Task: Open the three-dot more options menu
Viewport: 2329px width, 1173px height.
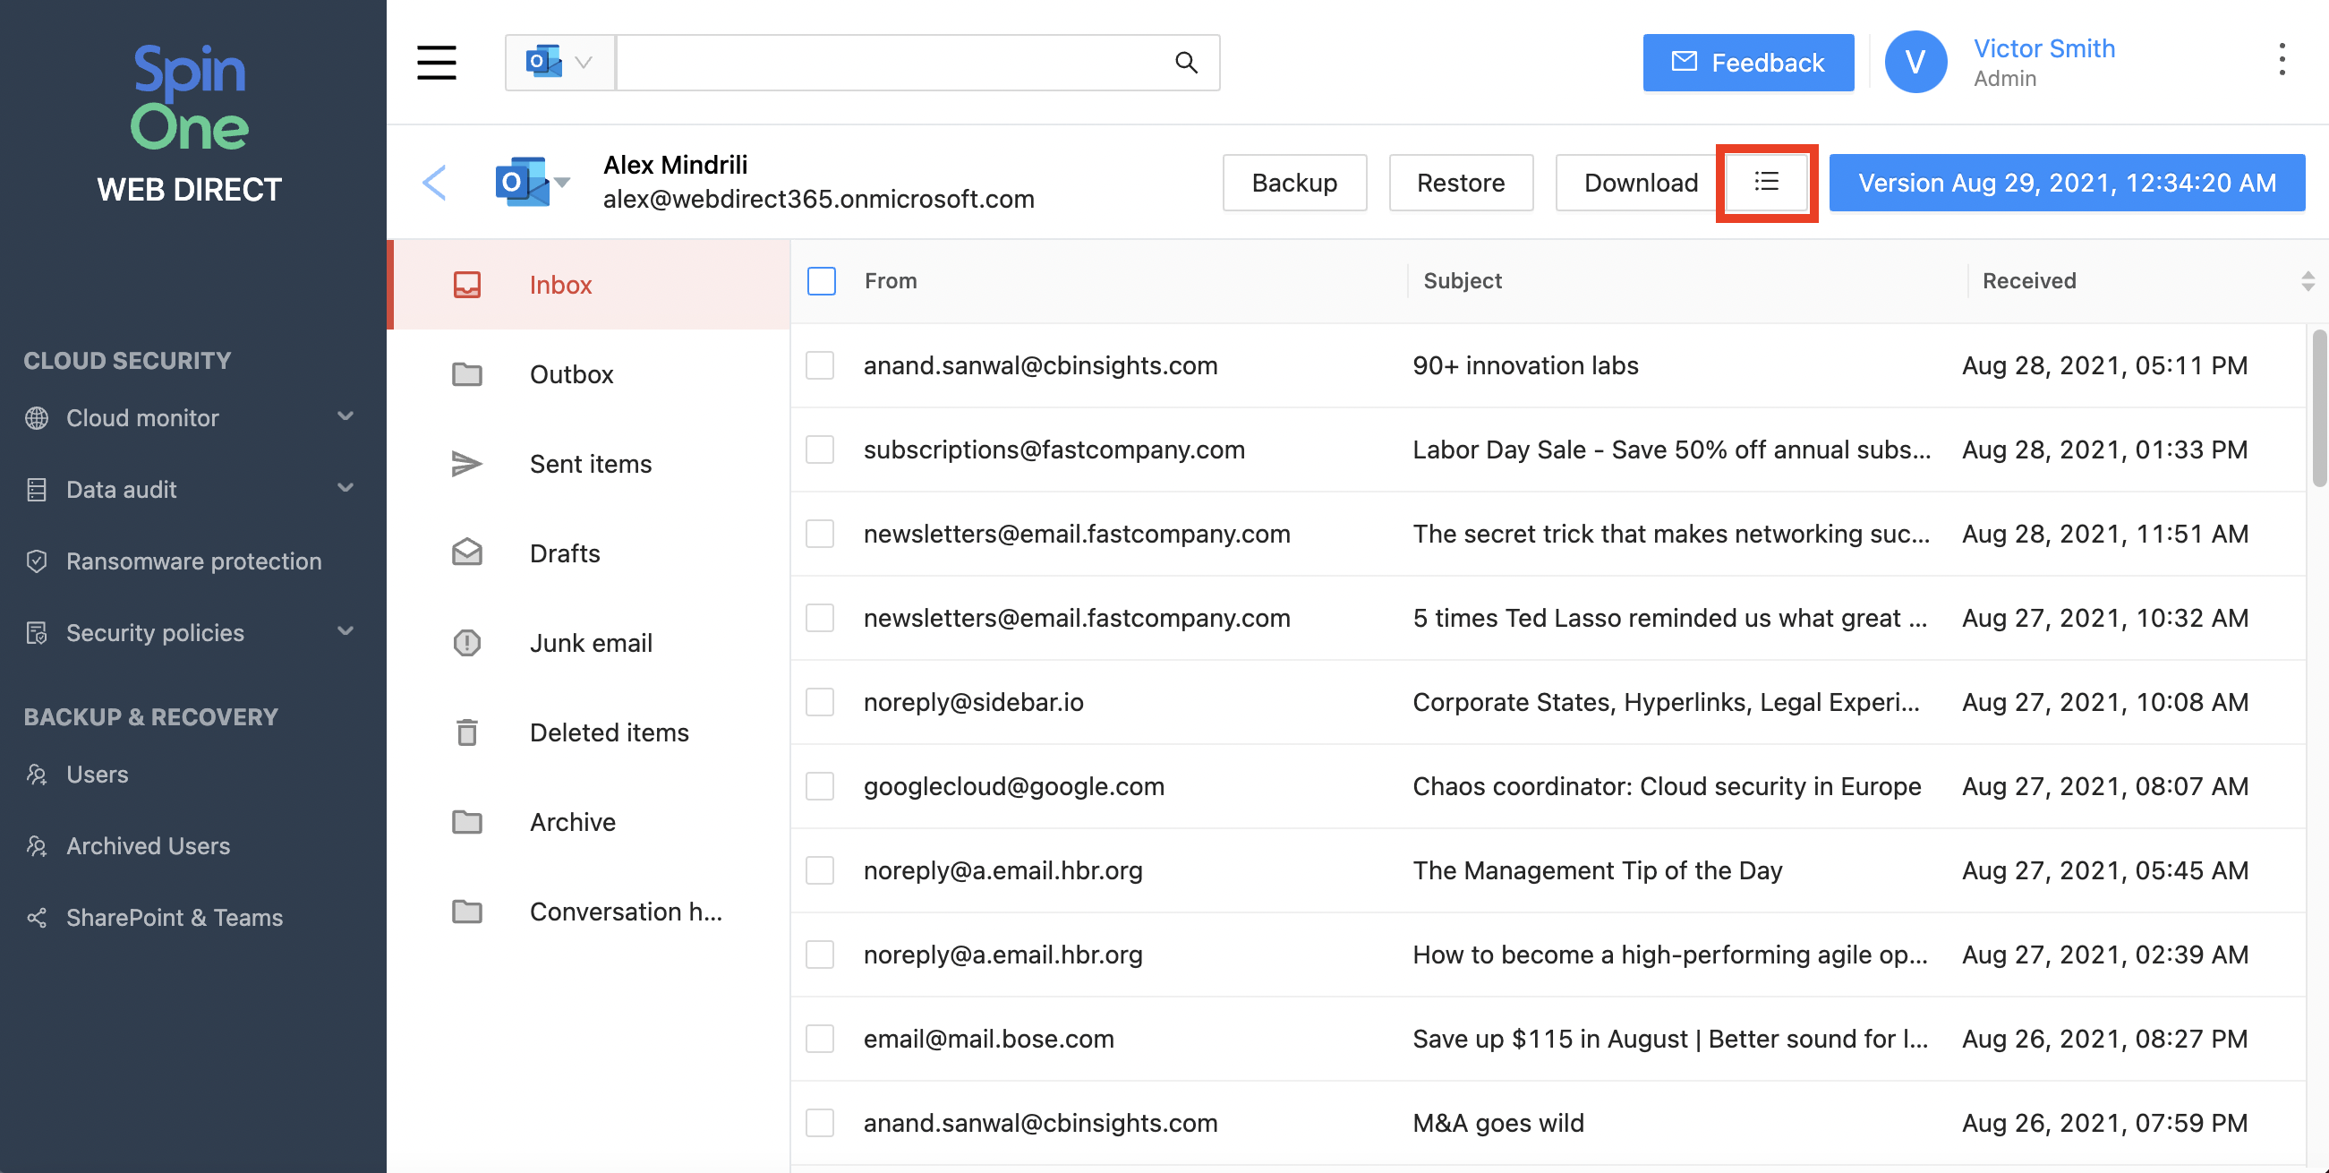Action: [2281, 60]
